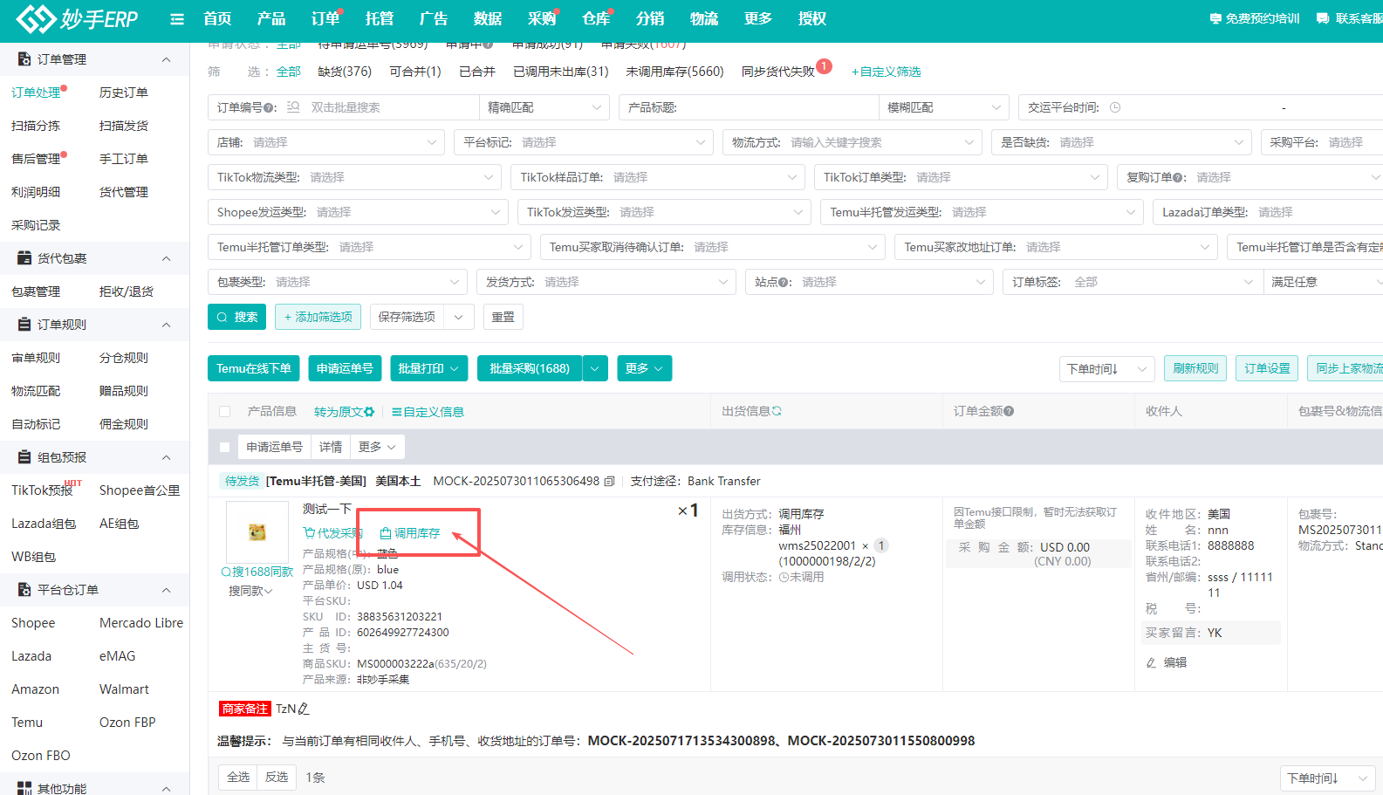The width and height of the screenshot is (1383, 795).
Task: Expand arrow next to 批量采购(1688)
Action: click(x=595, y=368)
